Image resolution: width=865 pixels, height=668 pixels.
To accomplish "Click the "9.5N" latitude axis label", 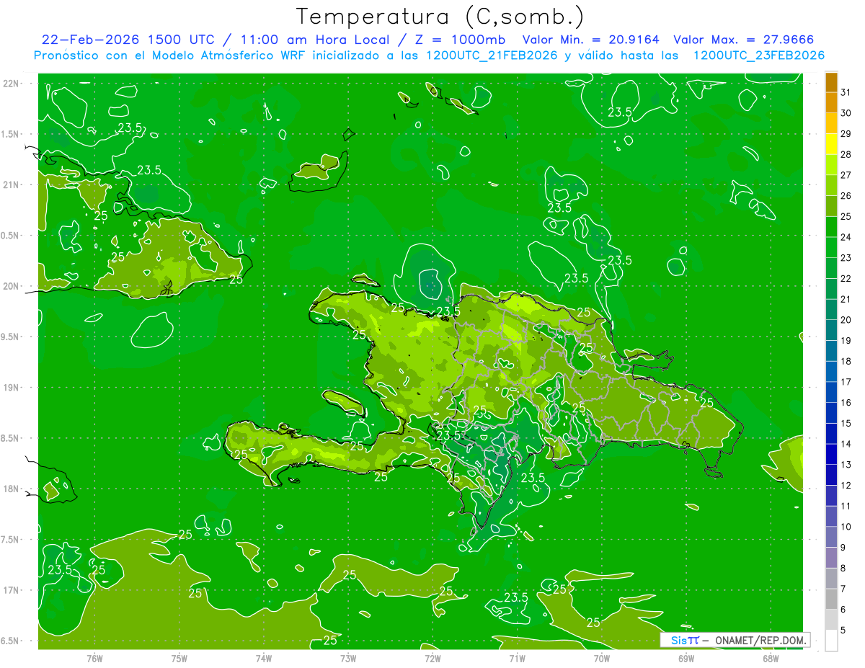I will click(x=11, y=337).
